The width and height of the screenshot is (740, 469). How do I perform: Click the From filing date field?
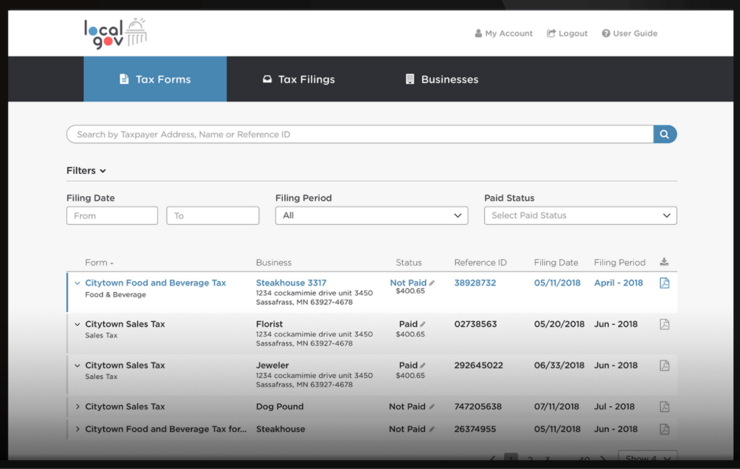click(112, 215)
